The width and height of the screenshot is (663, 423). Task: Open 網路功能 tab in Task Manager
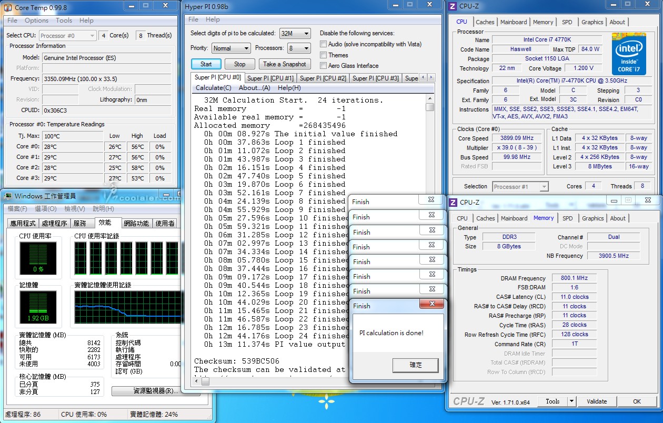click(x=136, y=223)
